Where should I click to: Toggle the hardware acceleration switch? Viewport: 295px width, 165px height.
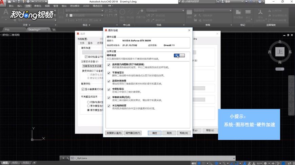coord(179,55)
